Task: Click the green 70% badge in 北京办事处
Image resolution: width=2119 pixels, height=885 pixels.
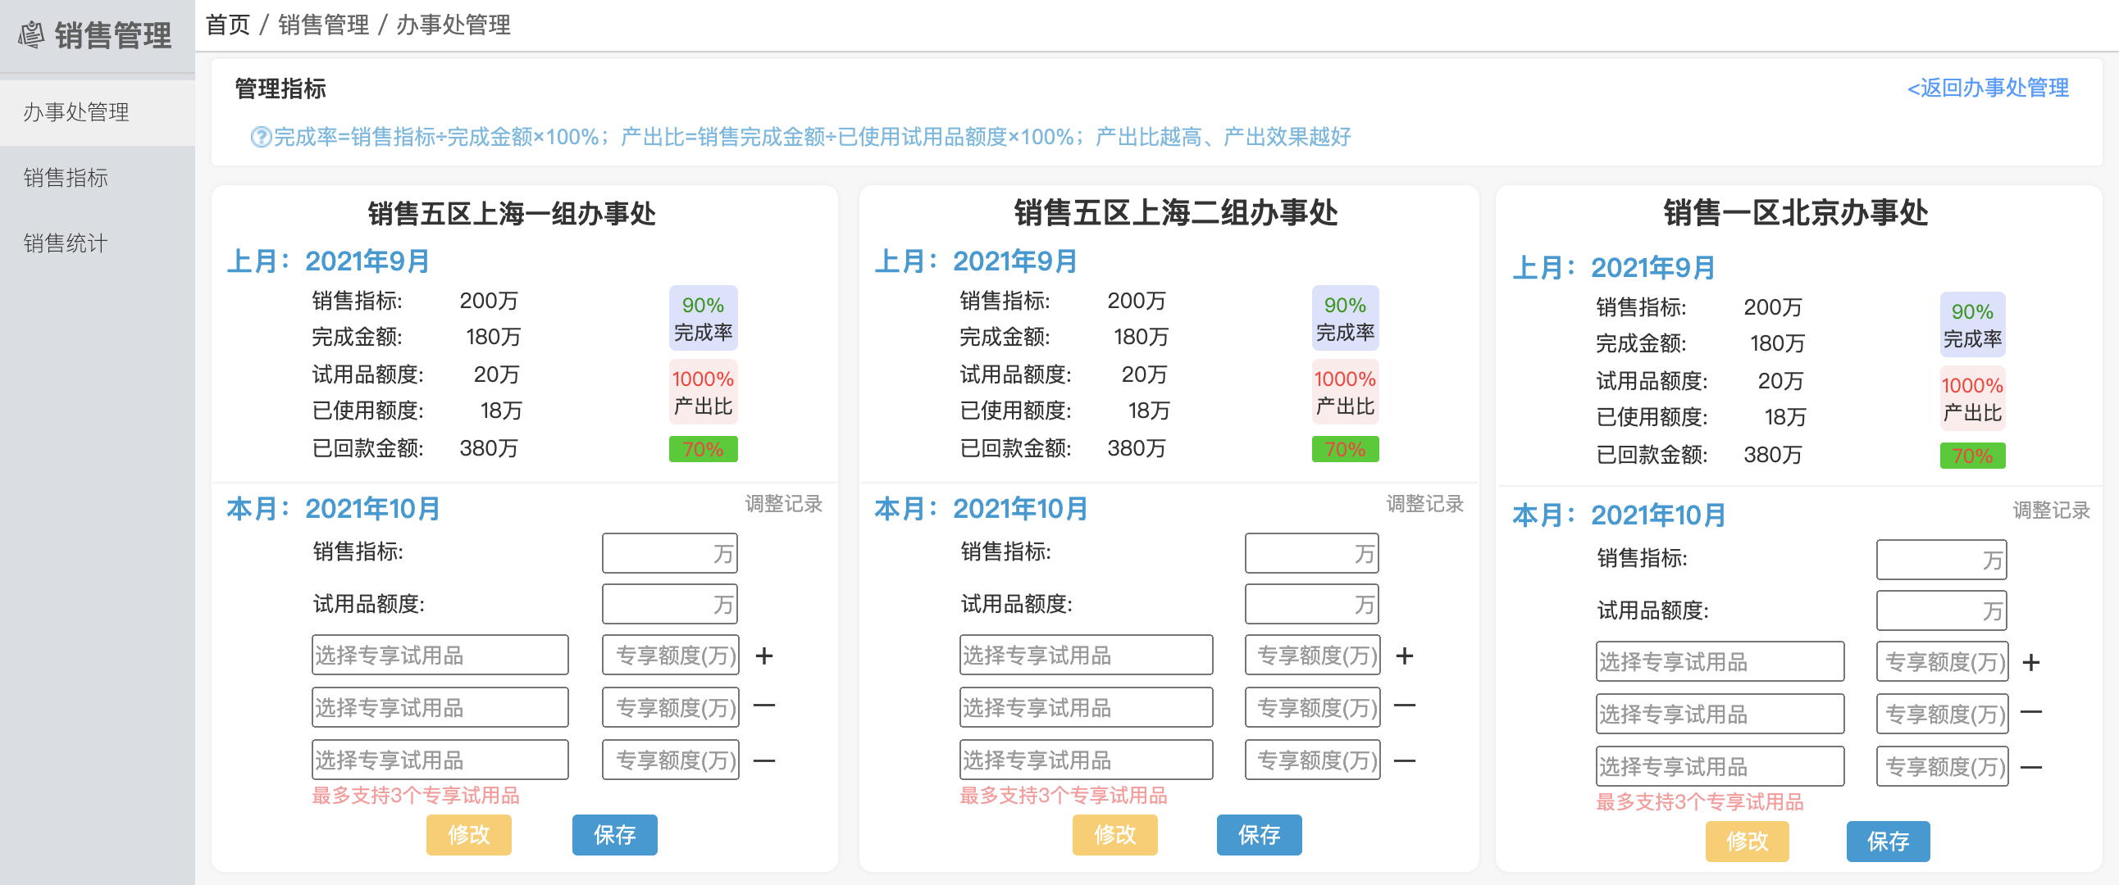Action: coord(1972,456)
